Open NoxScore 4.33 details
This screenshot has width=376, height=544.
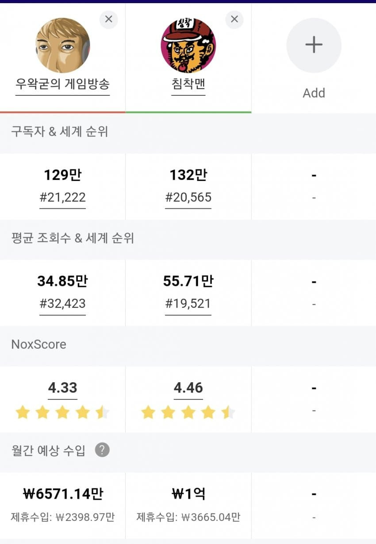click(62, 388)
